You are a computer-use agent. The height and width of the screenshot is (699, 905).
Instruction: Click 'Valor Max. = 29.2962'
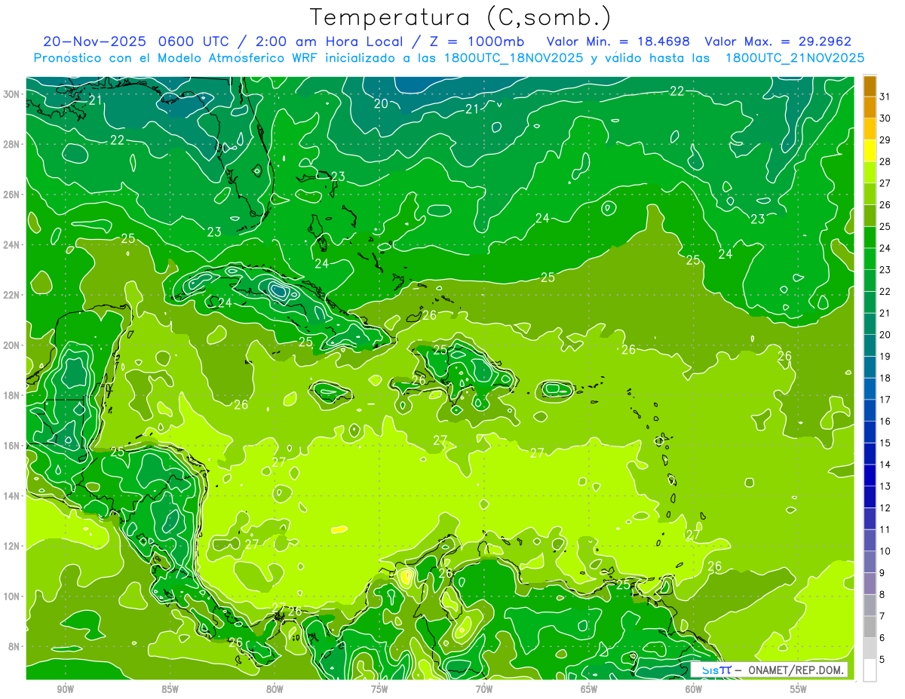click(x=778, y=41)
